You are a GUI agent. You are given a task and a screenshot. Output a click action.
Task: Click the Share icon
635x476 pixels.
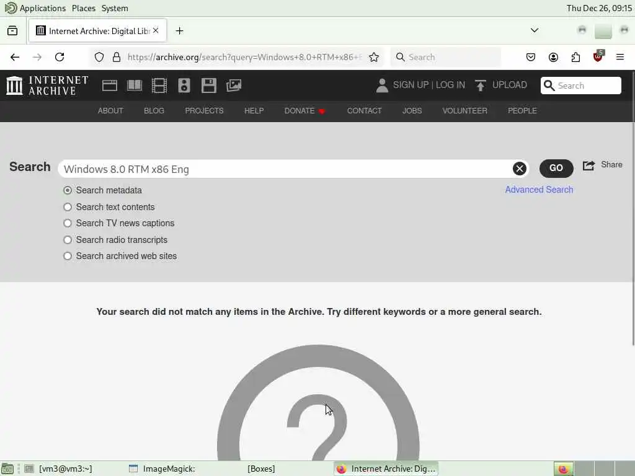pyautogui.click(x=588, y=165)
